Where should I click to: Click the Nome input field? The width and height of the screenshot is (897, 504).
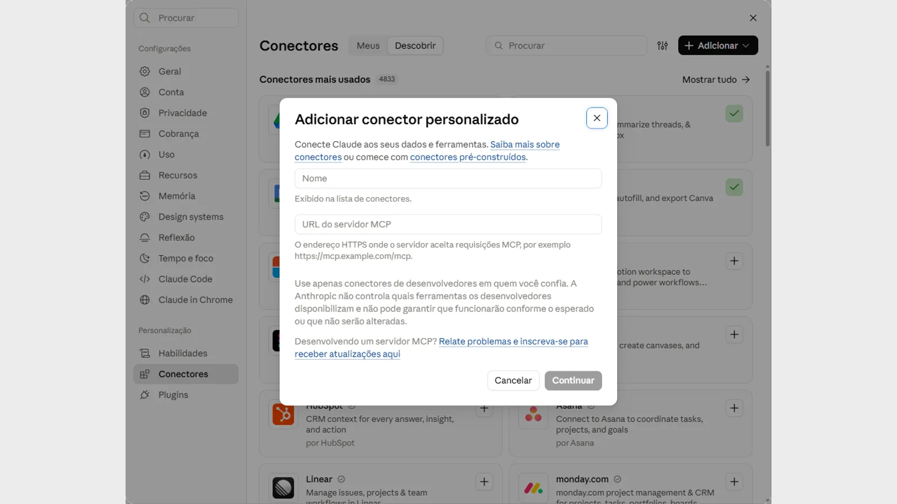point(448,179)
